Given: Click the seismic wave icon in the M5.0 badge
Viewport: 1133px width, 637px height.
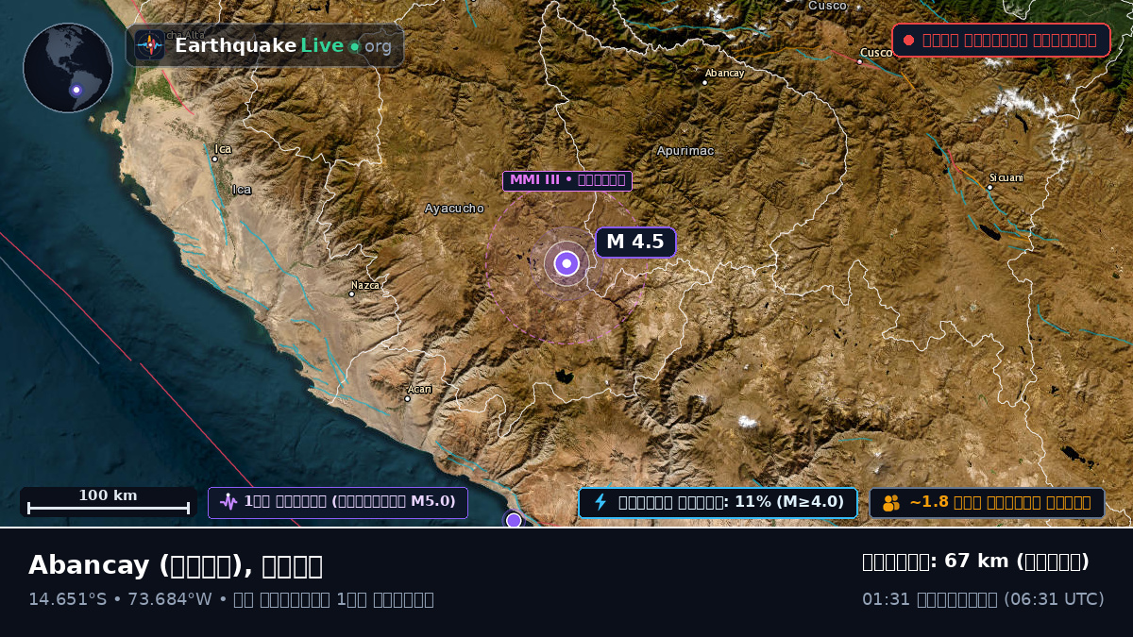Looking at the screenshot, I should (228, 502).
